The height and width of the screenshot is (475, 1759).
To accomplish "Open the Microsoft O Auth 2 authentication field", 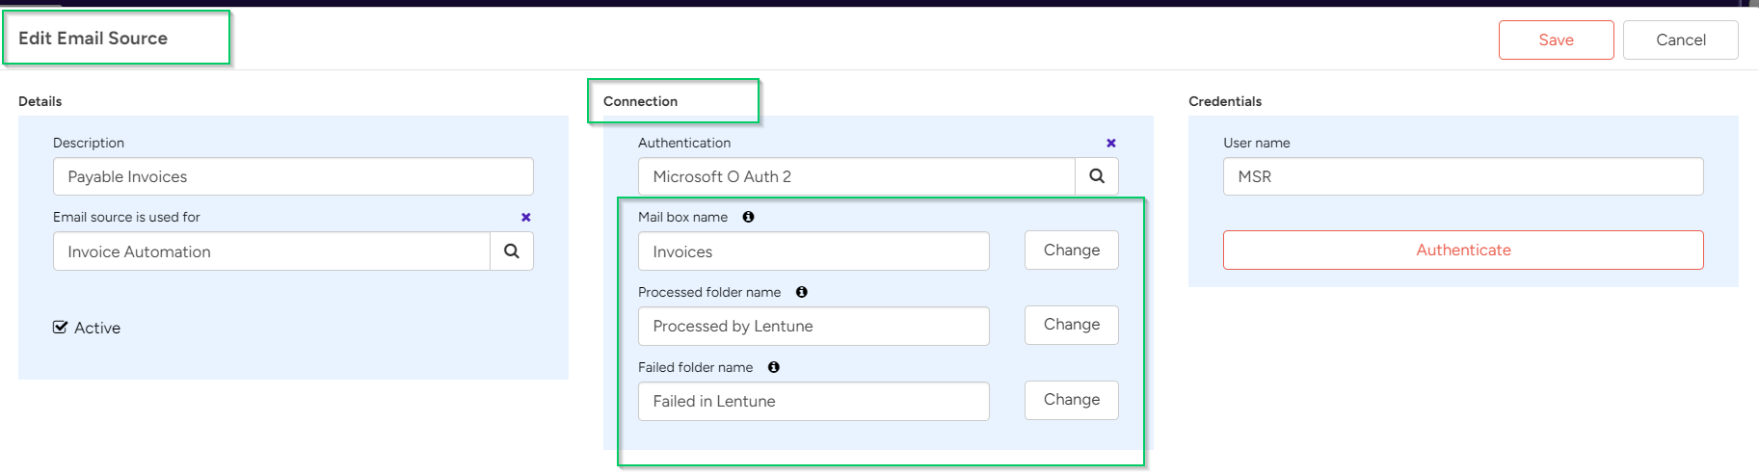I will 856,176.
